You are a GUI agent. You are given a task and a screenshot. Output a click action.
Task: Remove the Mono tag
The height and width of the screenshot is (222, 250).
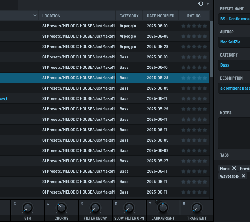(x=234, y=169)
